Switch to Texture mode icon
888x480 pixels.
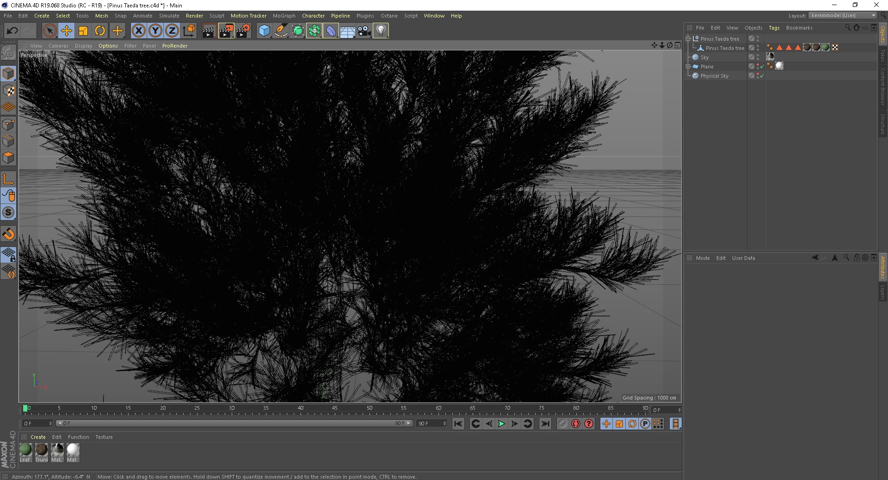[9, 91]
